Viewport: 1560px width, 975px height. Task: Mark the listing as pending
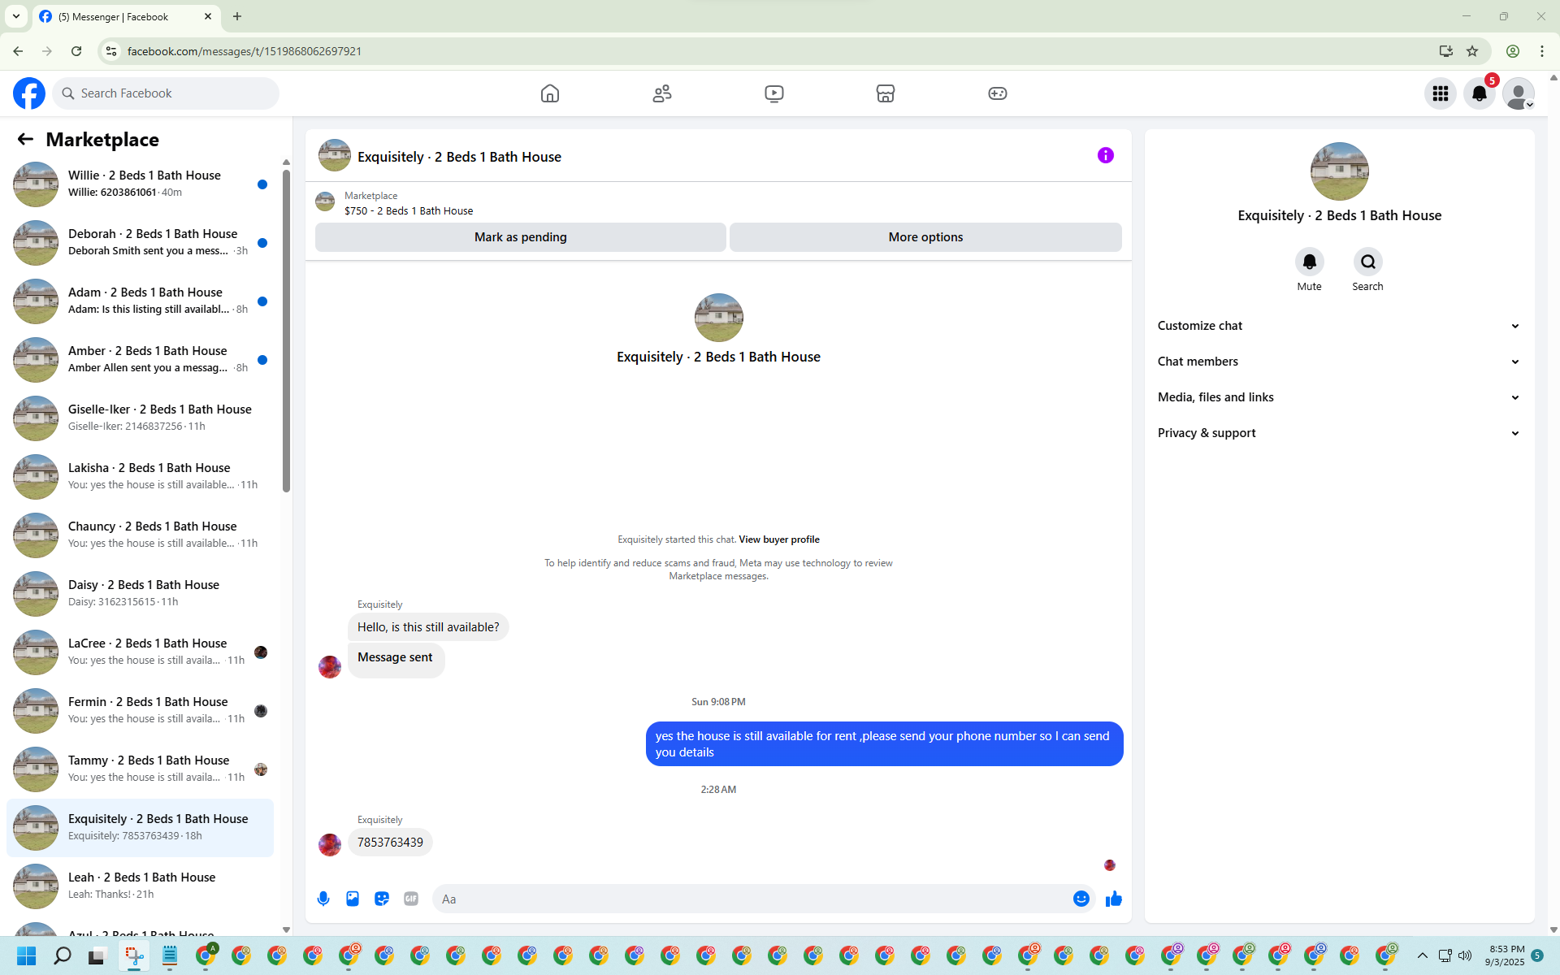tap(521, 237)
